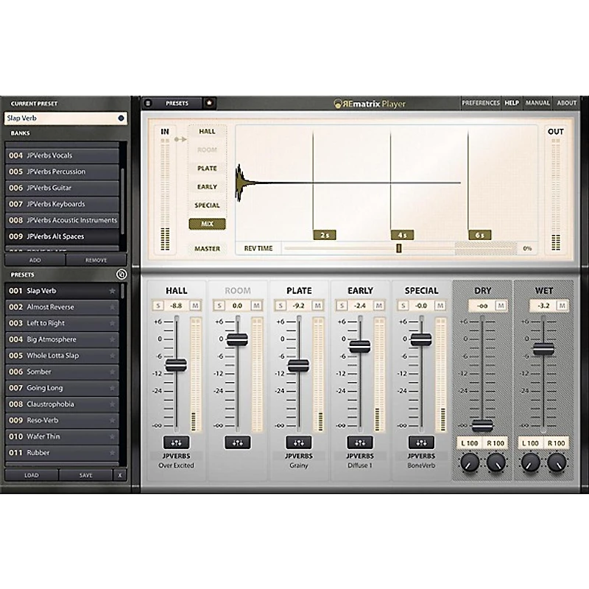Click the LOAD preset button
The height and width of the screenshot is (589, 589).
pyautogui.click(x=32, y=475)
